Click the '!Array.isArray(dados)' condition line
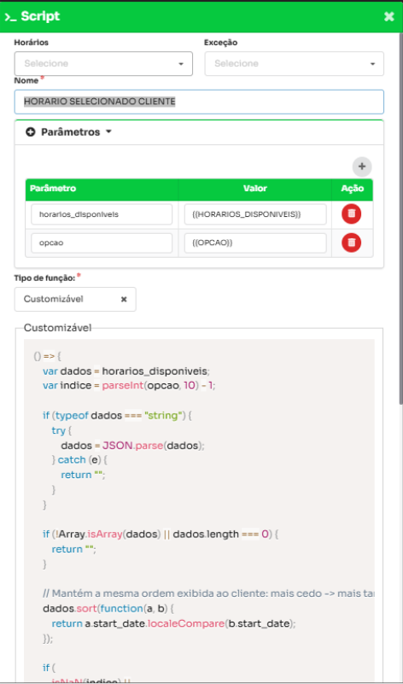 (x=160, y=535)
